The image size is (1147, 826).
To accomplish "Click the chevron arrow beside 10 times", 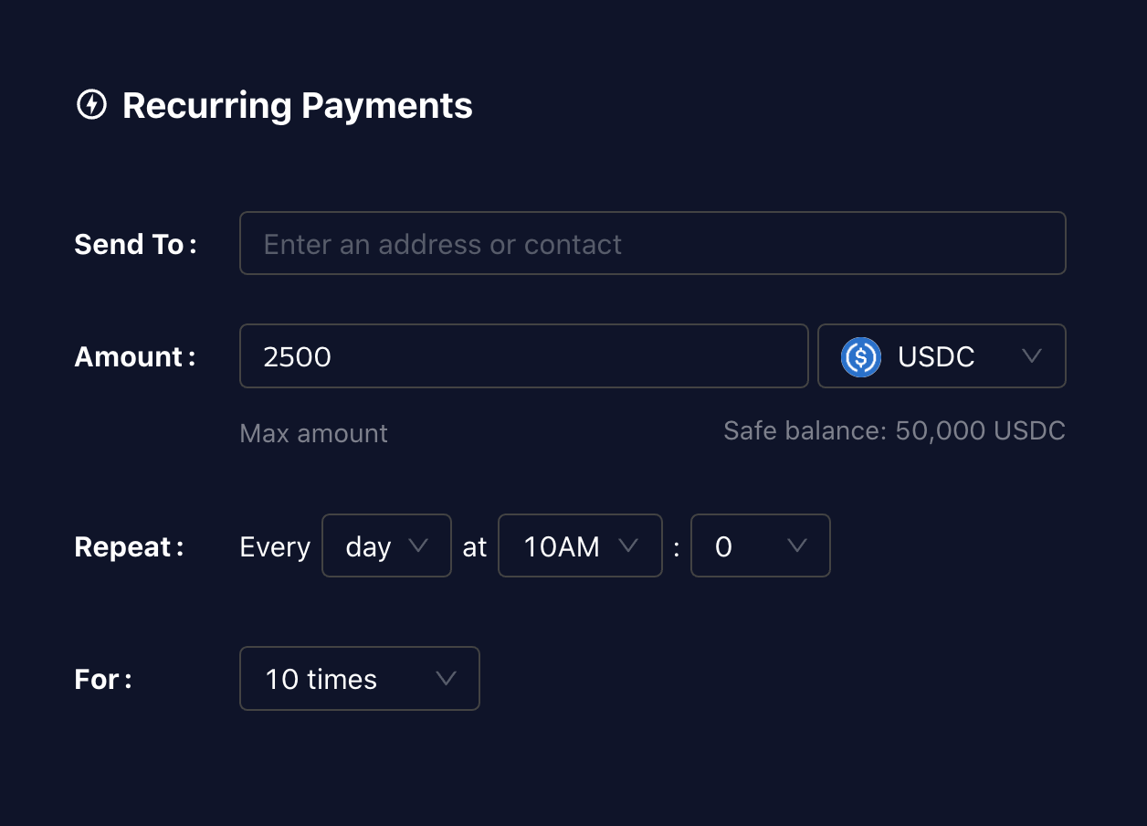I will click(x=446, y=678).
